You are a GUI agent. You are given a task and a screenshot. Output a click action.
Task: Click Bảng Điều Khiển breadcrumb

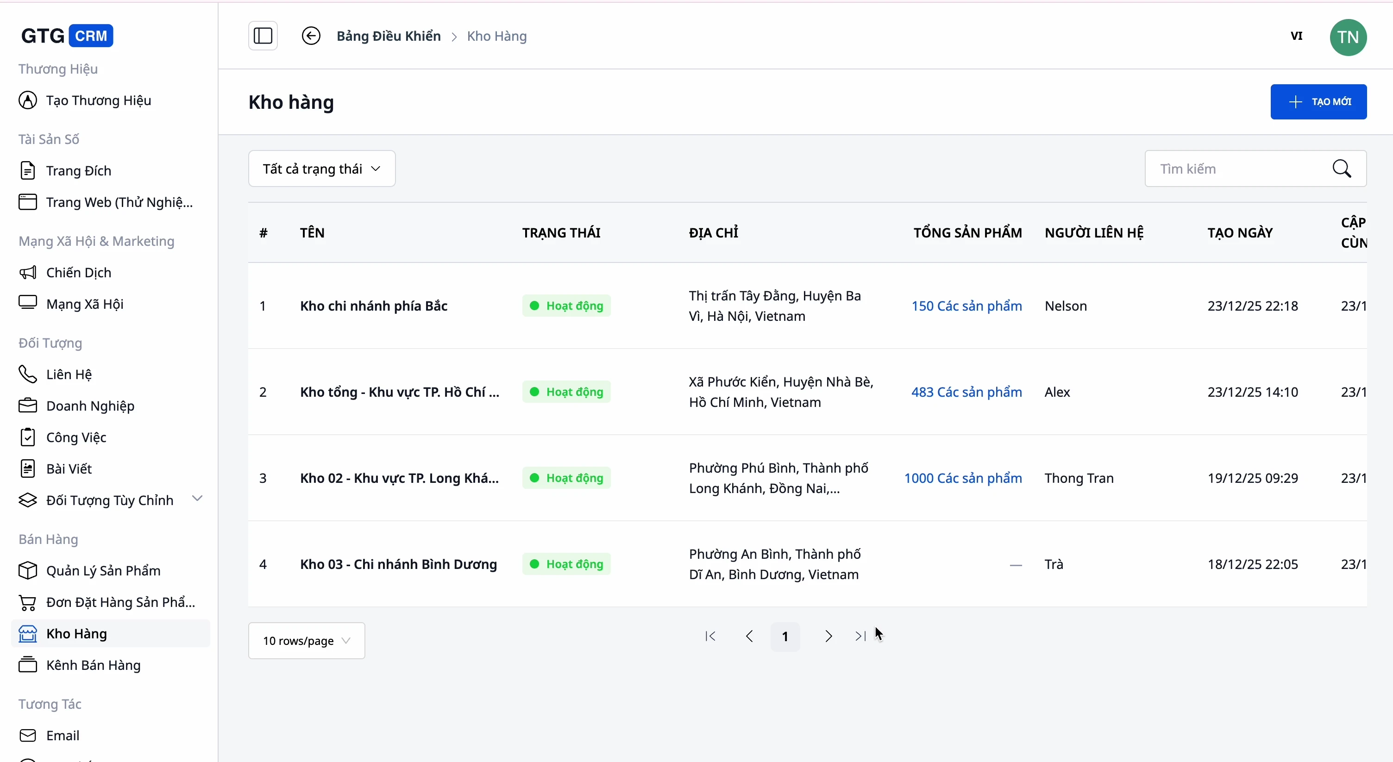[388, 36]
